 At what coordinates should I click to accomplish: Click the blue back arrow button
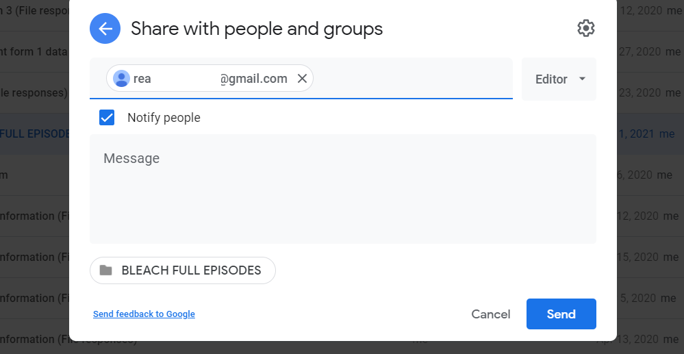tap(105, 29)
